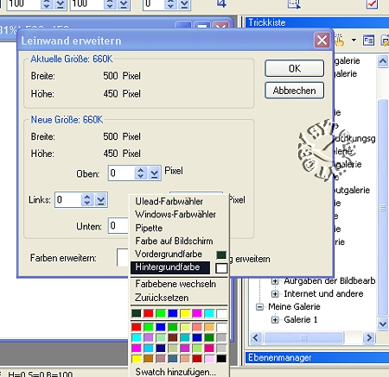Pick the hot pink color swatch
The image size is (389, 377).
(209, 348)
